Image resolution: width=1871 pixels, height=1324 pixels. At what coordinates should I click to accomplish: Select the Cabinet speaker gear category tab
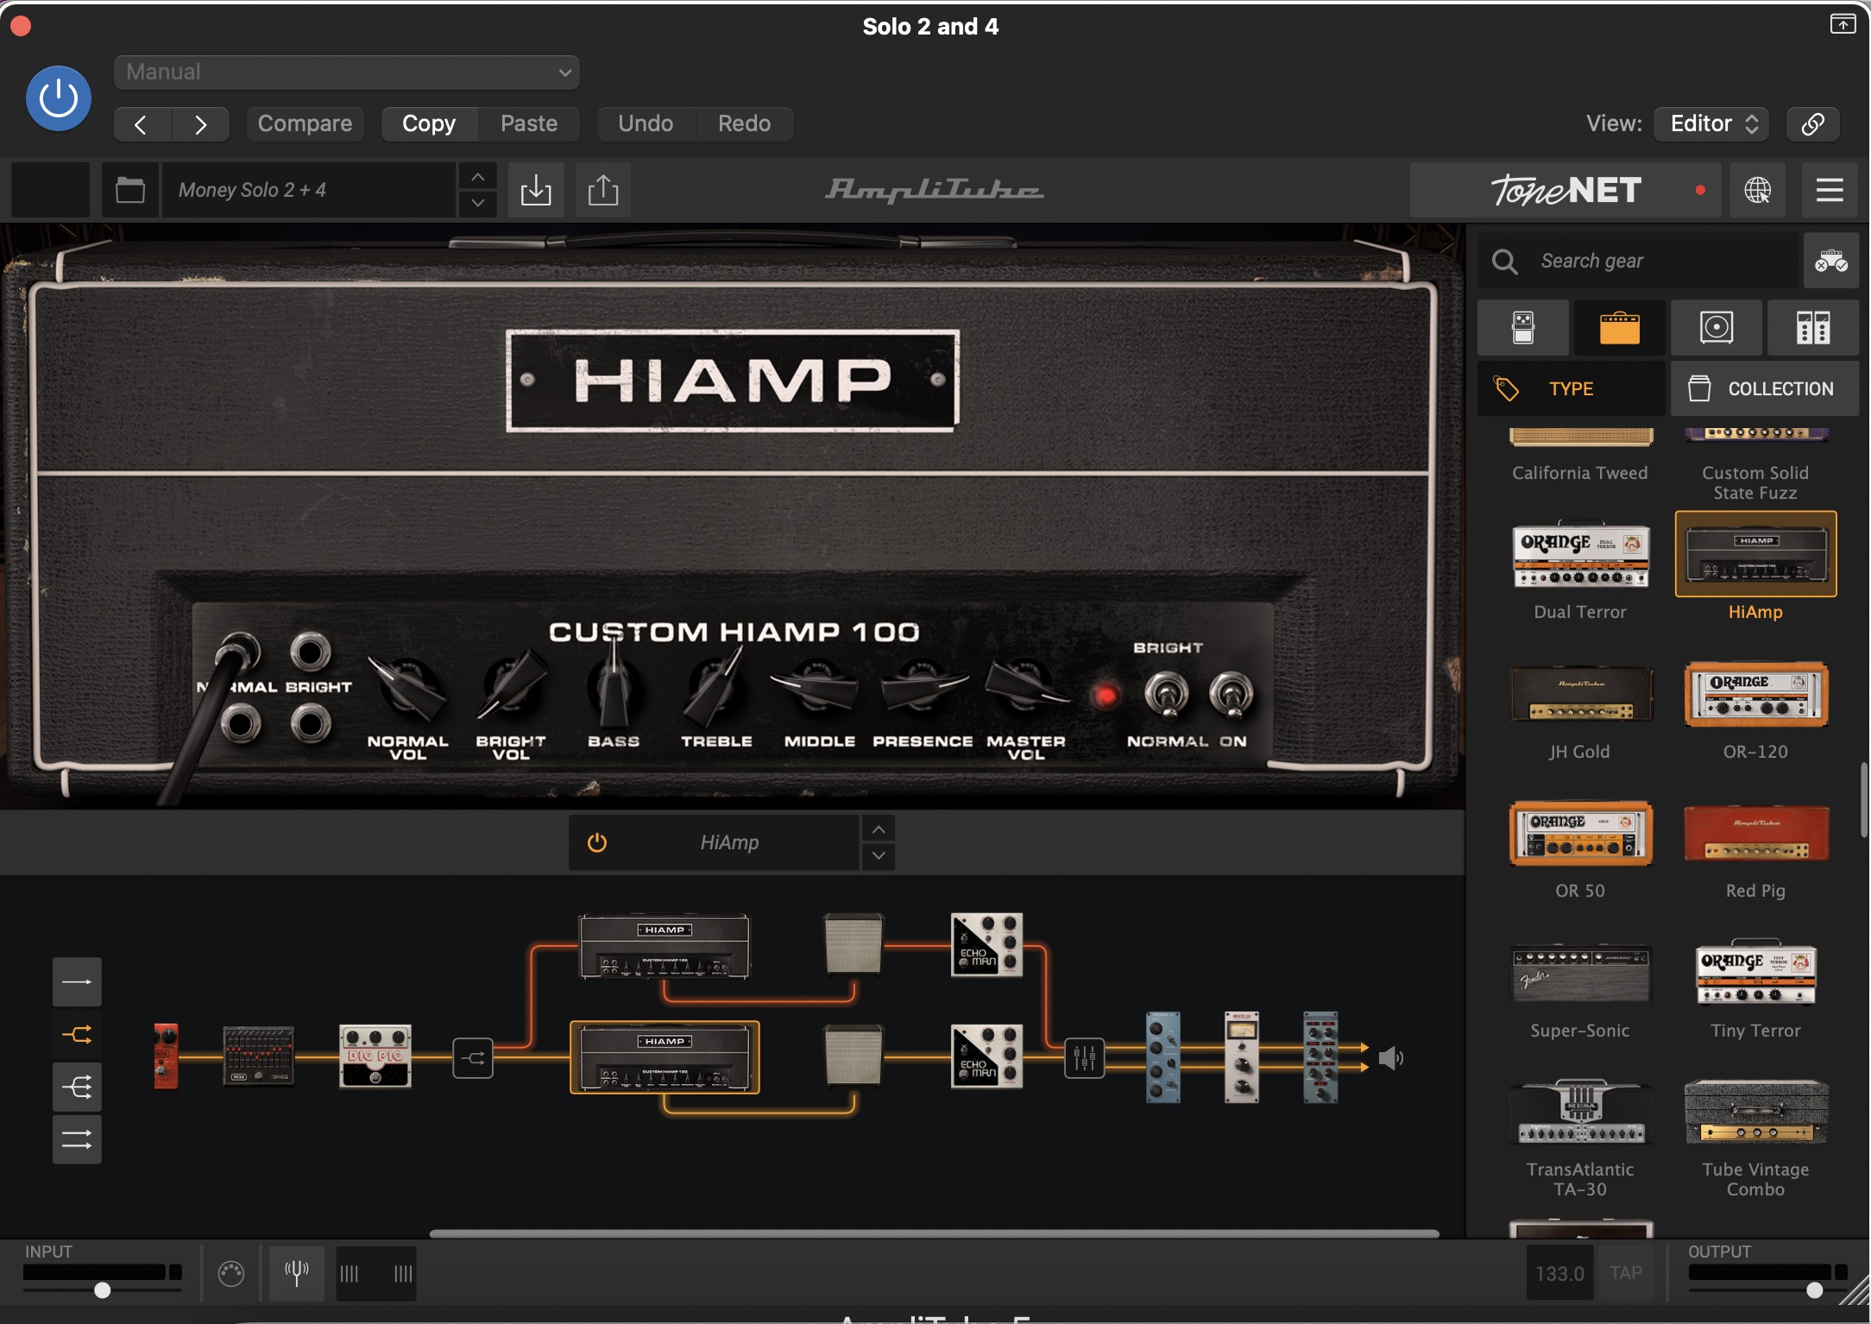coord(1716,328)
